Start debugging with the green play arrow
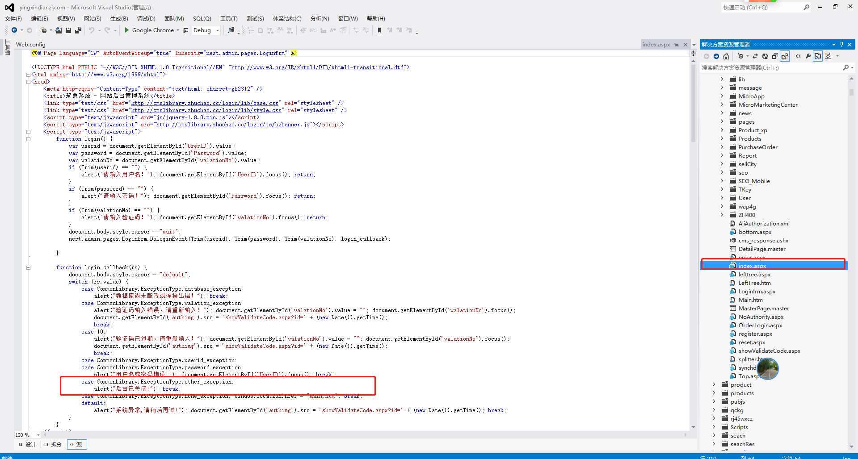 coord(127,30)
